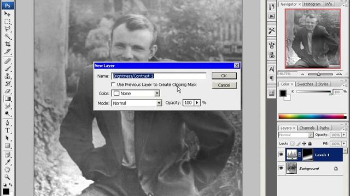Click OK in New Layer dialog
This screenshot has height=196, width=350.
pyautogui.click(x=224, y=76)
